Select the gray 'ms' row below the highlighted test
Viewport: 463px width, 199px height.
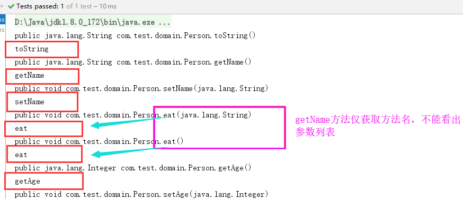[2, 30]
